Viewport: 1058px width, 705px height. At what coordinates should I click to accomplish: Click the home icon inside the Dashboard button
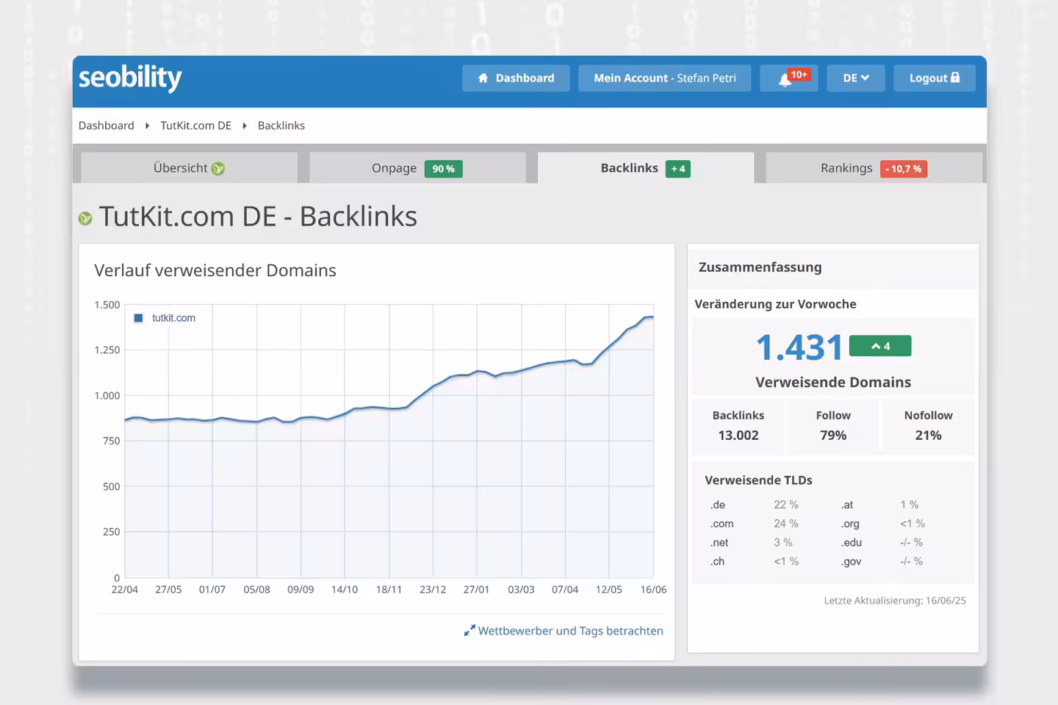(483, 78)
